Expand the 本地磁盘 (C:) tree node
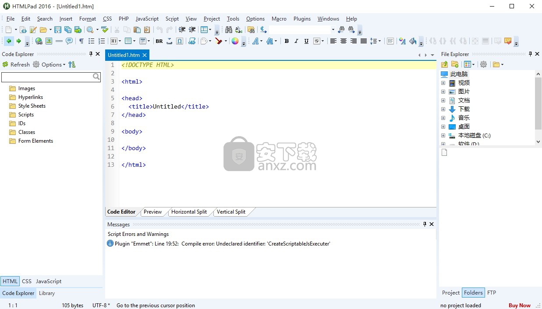The image size is (542, 309). tap(443, 135)
